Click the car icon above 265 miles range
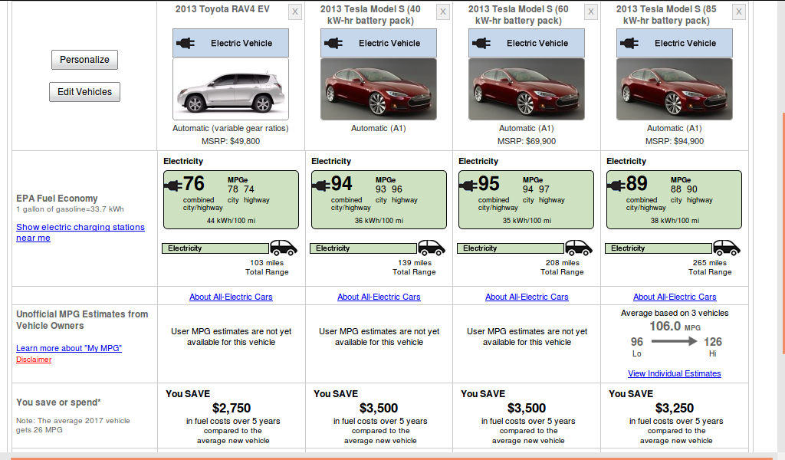This screenshot has width=785, height=460. pos(727,248)
